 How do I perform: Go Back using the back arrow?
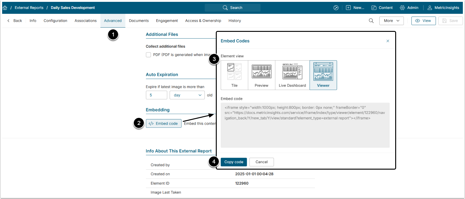(15, 21)
